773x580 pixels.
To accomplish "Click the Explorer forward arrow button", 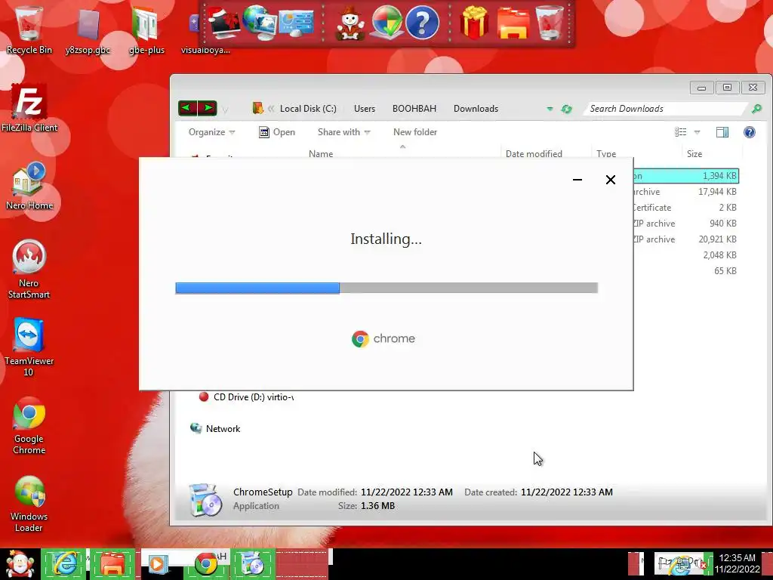I will click(208, 108).
